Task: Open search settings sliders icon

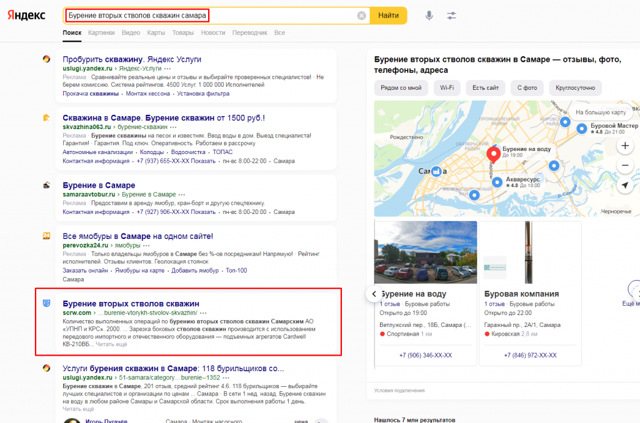Action: (451, 16)
